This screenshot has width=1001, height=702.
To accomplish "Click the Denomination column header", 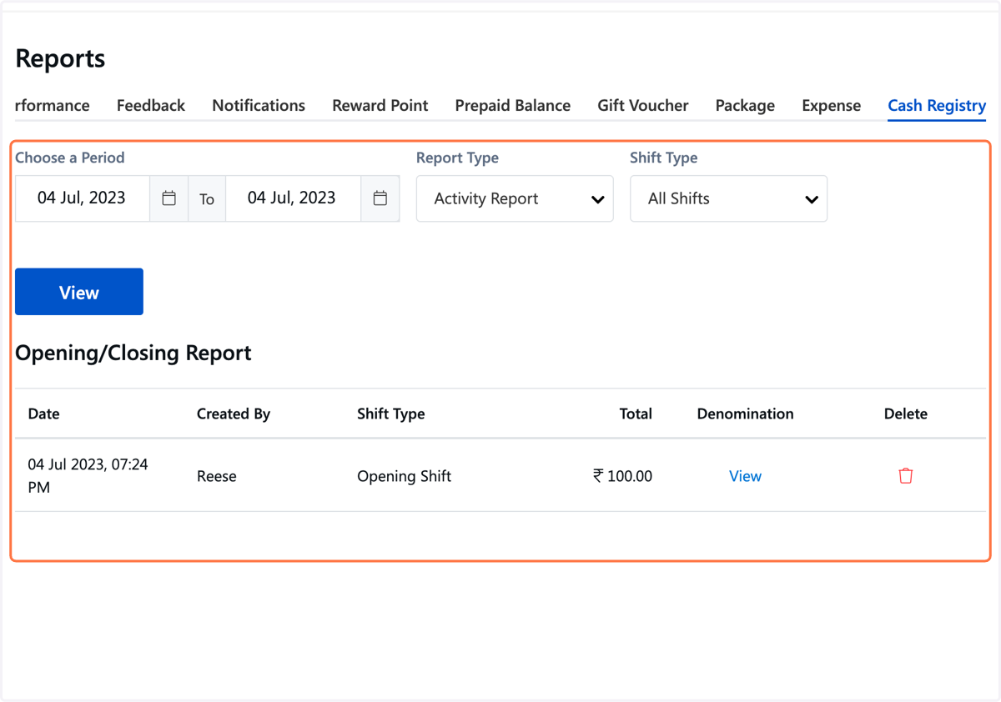I will [x=746, y=414].
